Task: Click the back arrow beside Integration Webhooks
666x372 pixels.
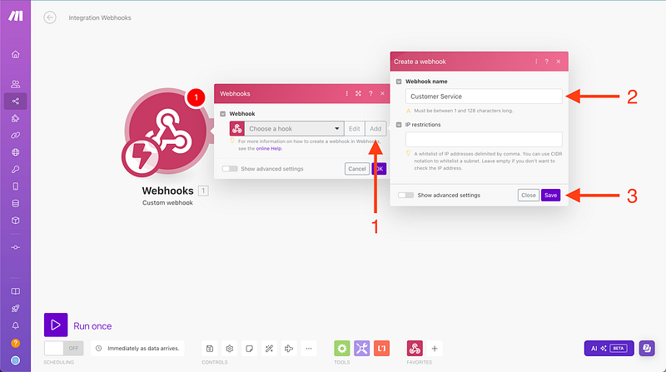Action: [50, 17]
